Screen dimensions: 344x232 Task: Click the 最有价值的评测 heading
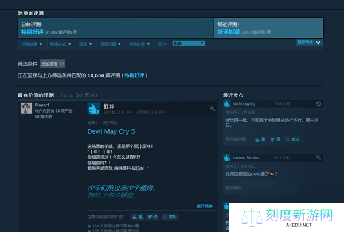tap(36, 95)
